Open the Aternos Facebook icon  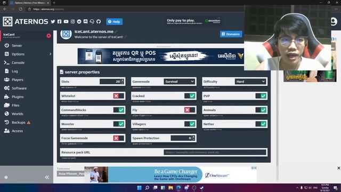[59, 21]
